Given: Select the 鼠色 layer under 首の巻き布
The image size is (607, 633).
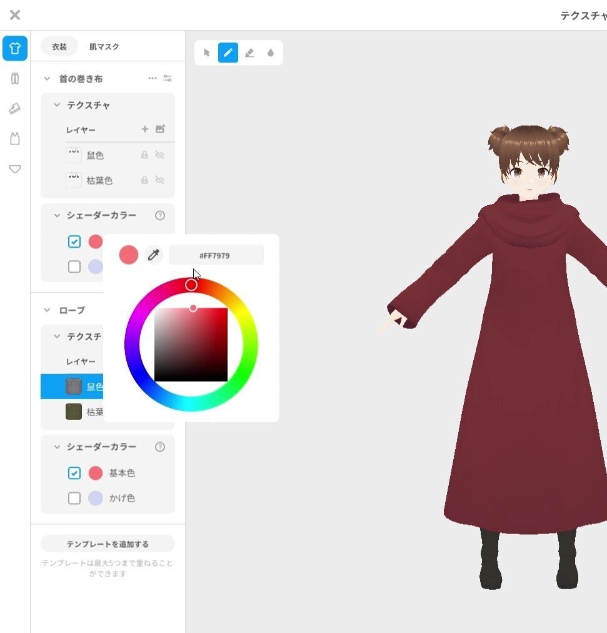Looking at the screenshot, I should pos(108,155).
